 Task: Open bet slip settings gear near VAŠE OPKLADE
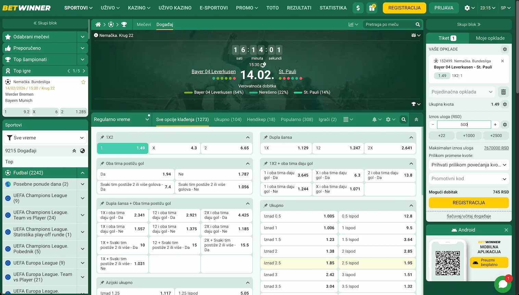click(x=505, y=49)
